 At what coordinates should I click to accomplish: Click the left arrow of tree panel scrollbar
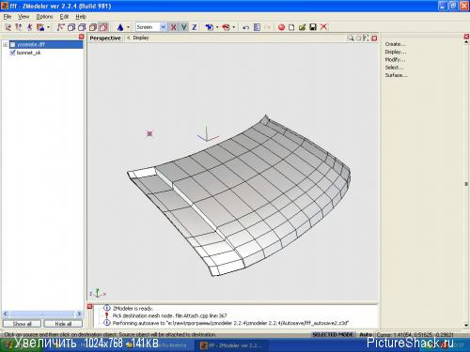[6, 314]
